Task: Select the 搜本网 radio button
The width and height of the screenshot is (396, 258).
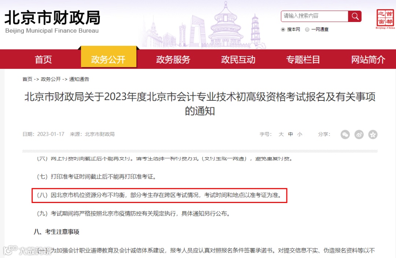Action: (x=283, y=30)
